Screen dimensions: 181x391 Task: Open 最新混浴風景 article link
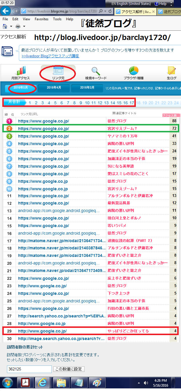(x=119, y=203)
